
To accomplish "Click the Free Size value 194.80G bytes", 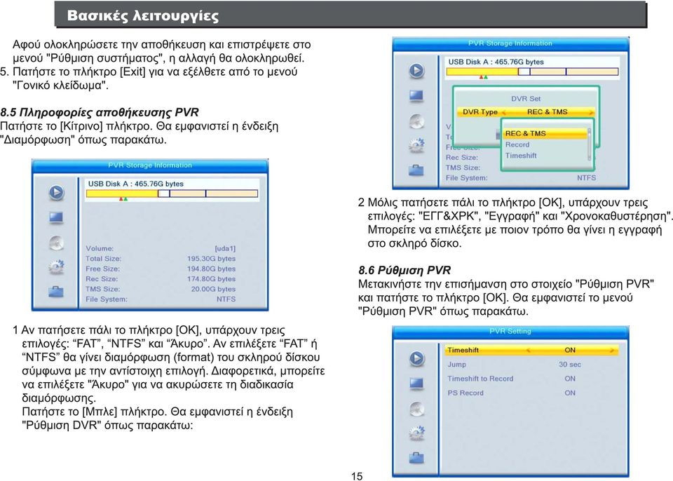I will point(211,269).
